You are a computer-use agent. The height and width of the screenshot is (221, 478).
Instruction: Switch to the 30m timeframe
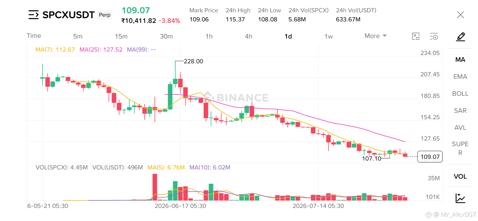click(166, 36)
